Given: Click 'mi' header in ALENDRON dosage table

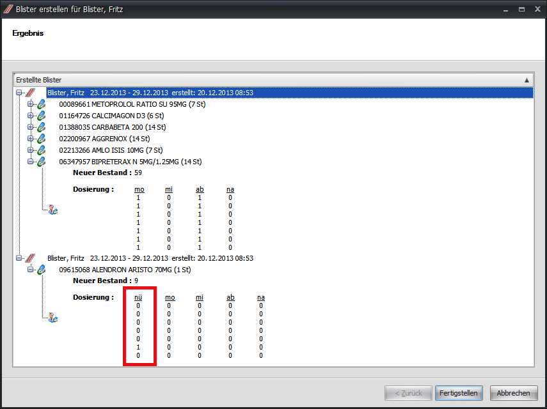Looking at the screenshot, I should (200, 297).
